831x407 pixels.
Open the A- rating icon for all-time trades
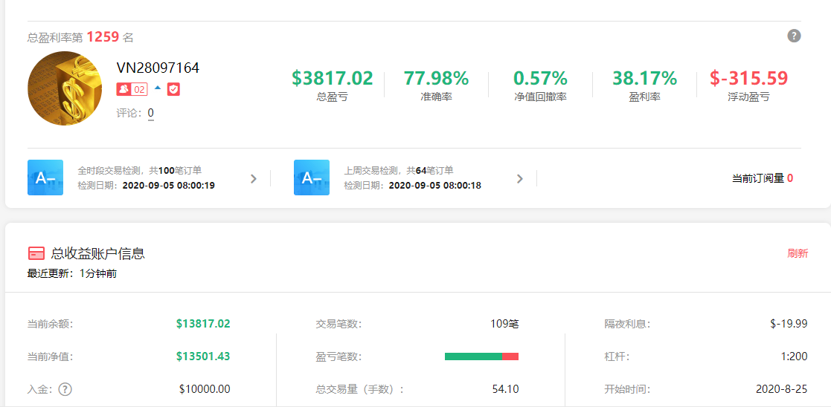[45, 178]
